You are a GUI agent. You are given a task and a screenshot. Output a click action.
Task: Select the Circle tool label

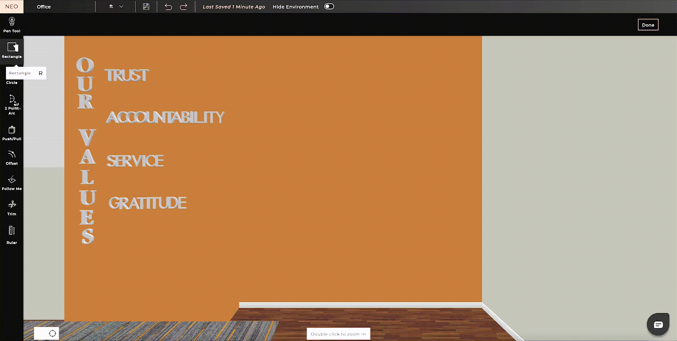(x=12, y=83)
